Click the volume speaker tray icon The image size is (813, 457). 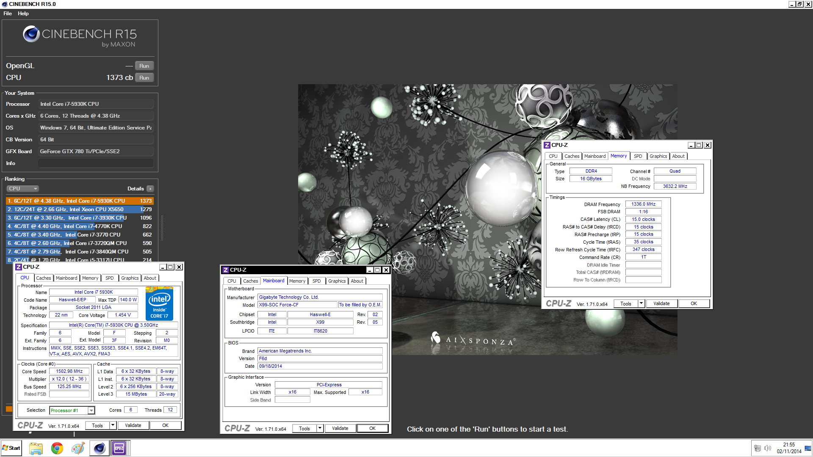(767, 449)
